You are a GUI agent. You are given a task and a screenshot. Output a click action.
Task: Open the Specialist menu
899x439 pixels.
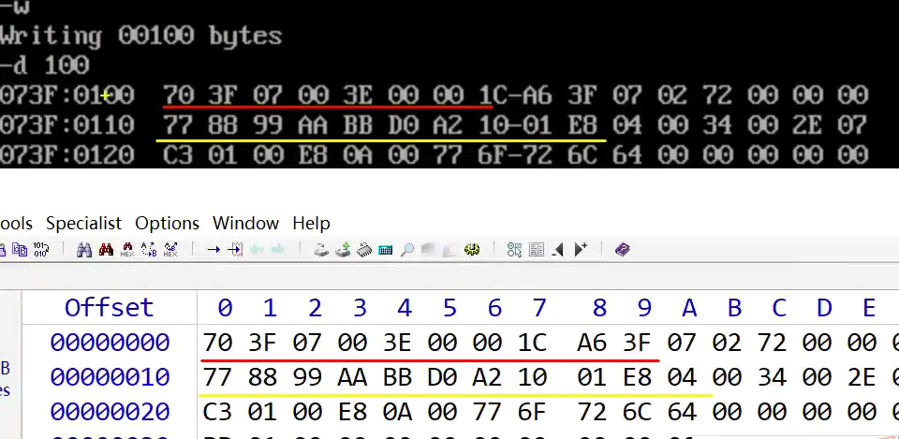(83, 223)
